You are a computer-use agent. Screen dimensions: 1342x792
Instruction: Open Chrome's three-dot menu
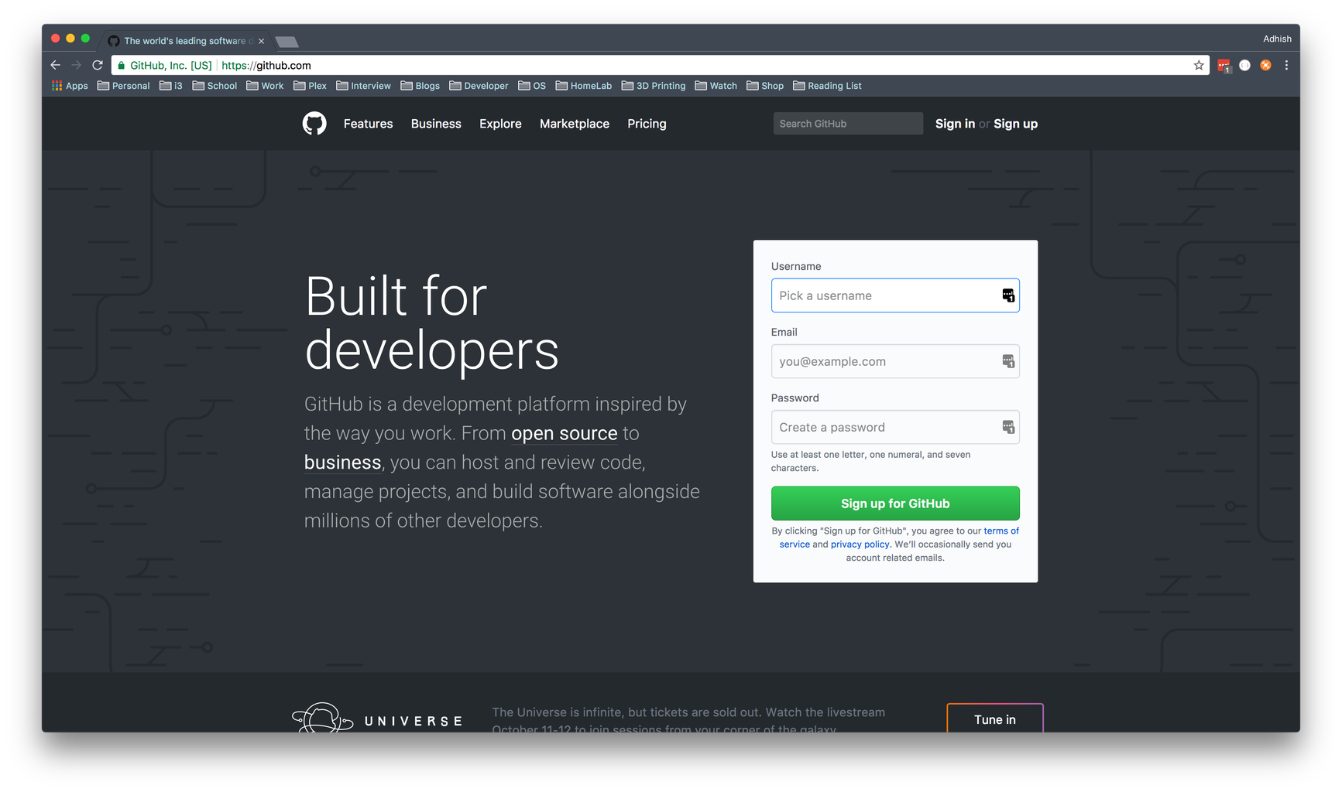[x=1286, y=65]
